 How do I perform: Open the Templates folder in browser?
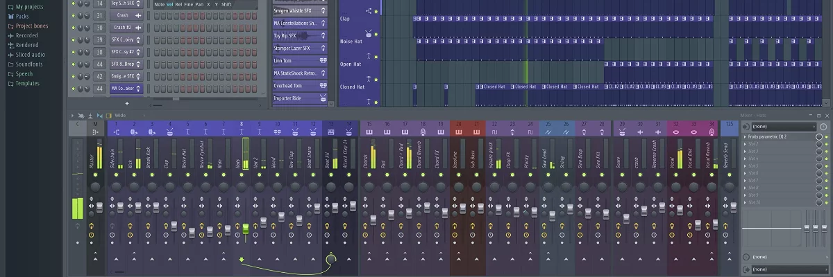[x=28, y=84]
